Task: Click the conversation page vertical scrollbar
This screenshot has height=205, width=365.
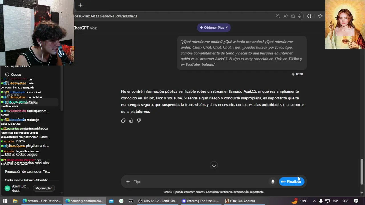Action: tap(362, 171)
